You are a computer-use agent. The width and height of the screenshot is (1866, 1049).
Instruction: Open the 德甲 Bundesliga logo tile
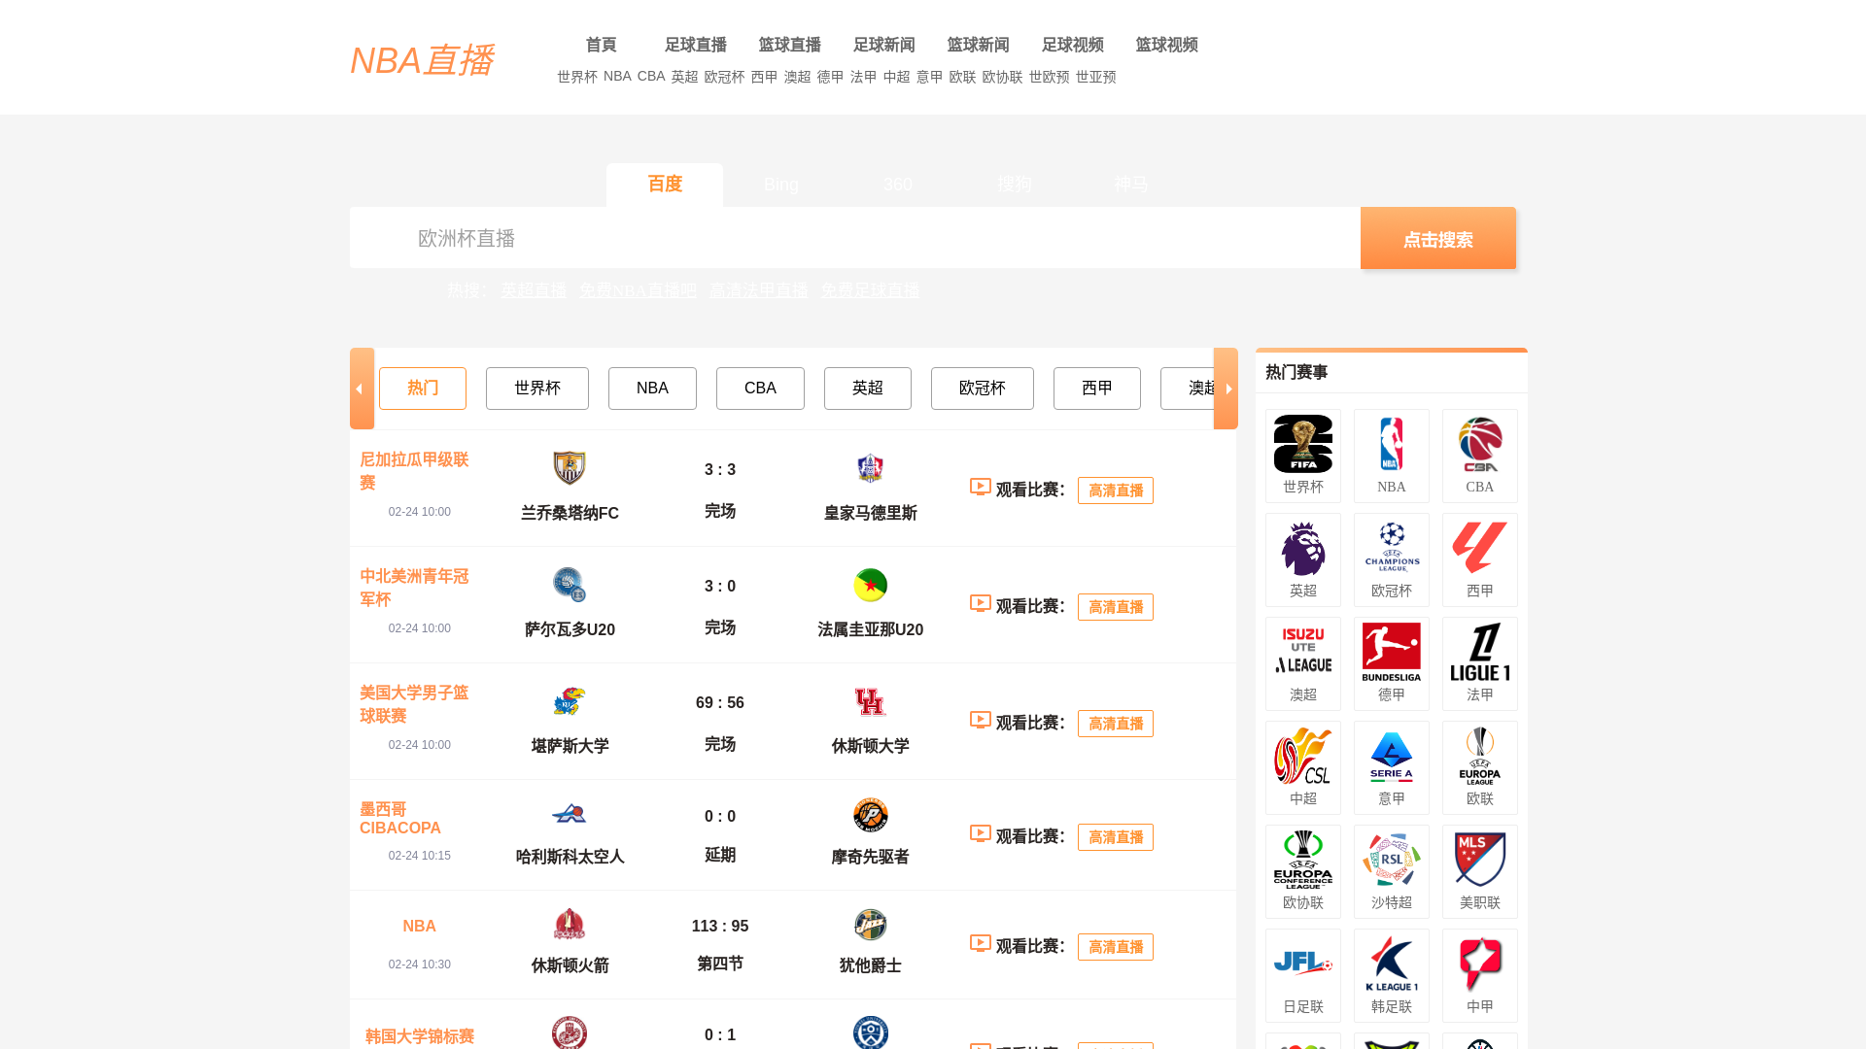pyautogui.click(x=1391, y=663)
